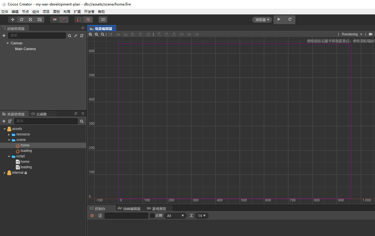The image size is (375, 236).
Task: Click the align vertical center icon
Action: (x=118, y=34)
